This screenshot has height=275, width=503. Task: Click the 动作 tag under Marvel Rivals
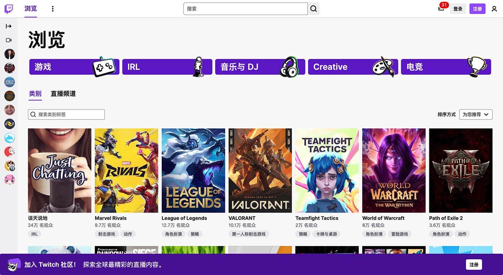pos(128,234)
